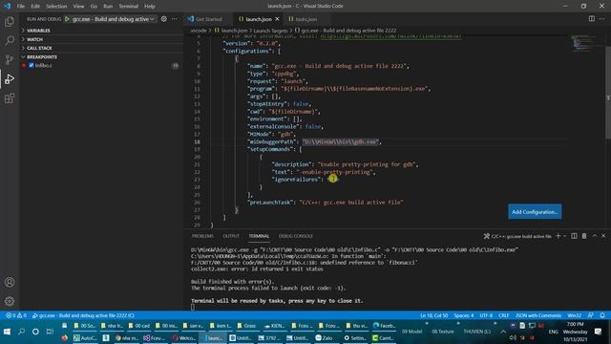Viewport: 611px width, 344px height.
Task: Open launch.json via debug gear icon
Action: [163, 19]
